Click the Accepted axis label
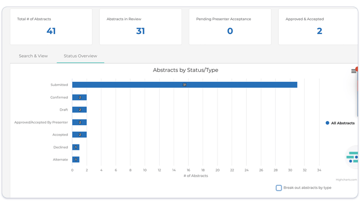Image resolution: width=360 pixels, height=206 pixels. [x=60, y=135]
